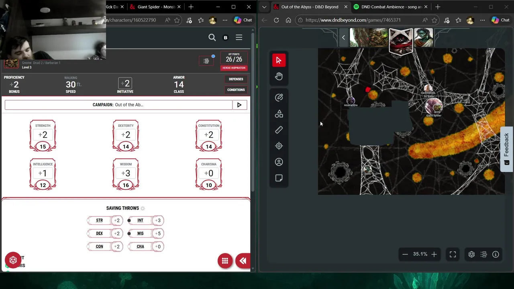Viewport: 514px width, 289px height.
Task: Open Copilot Chat in left browser
Action: click(243, 20)
